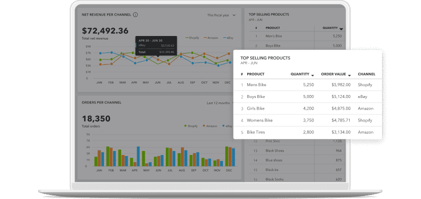Click the 1,128 quantity for Pink Shirt
Screen dimensions: 421x199
coord(337,141)
